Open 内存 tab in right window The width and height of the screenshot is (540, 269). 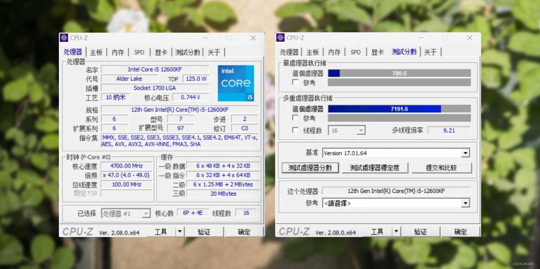tap(334, 52)
